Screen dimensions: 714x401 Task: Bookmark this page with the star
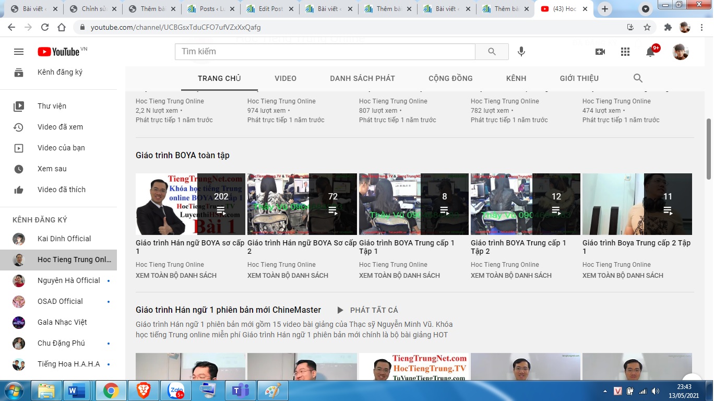[x=647, y=27]
